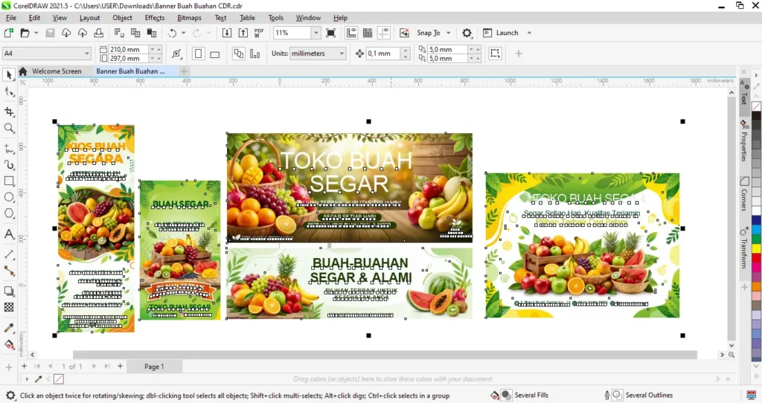Select the Rectangle tool
This screenshot has height=403, width=762.
tap(9, 181)
